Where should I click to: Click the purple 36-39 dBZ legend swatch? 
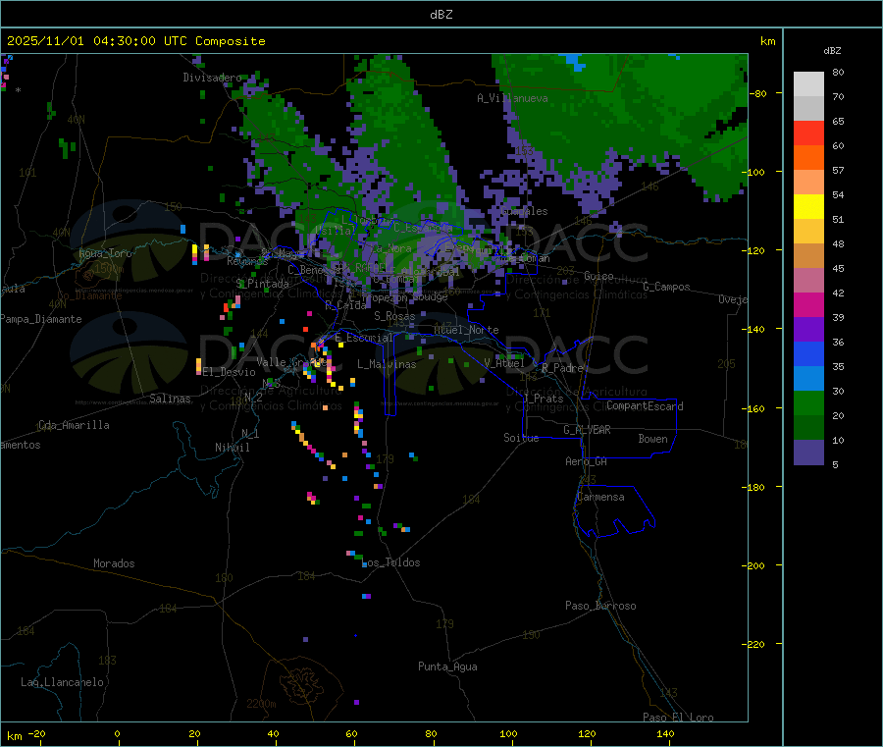coord(808,329)
